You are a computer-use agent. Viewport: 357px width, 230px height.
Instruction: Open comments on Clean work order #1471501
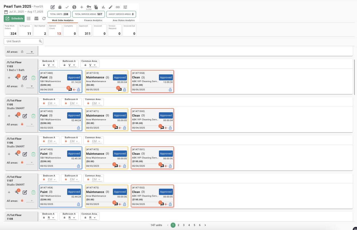click(162, 166)
